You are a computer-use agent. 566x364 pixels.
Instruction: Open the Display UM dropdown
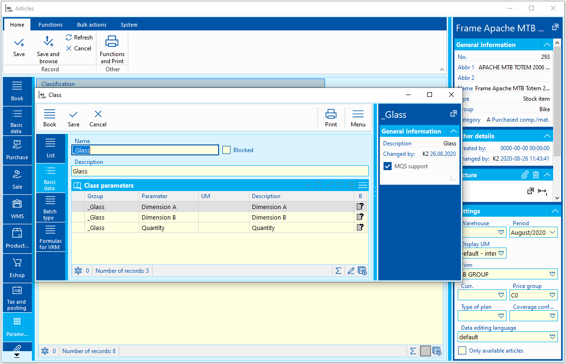pyautogui.click(x=501, y=253)
